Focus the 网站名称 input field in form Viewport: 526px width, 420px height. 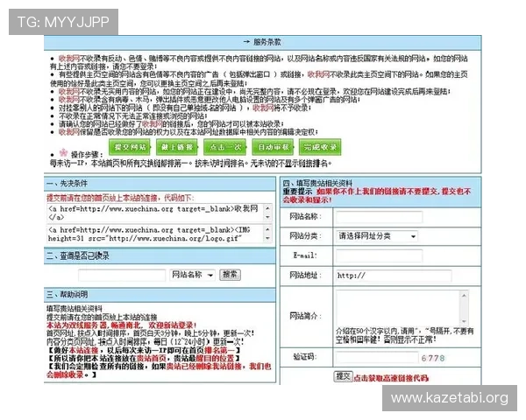point(380,217)
